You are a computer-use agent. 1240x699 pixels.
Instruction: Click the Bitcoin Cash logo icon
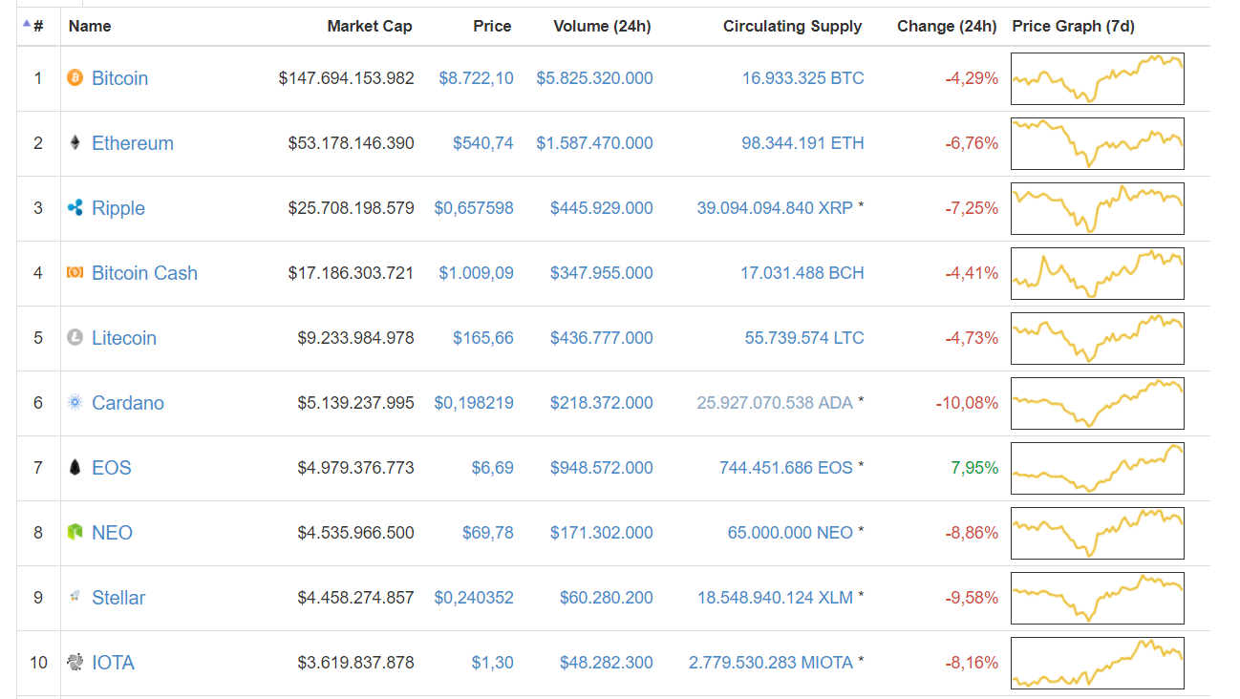pos(75,272)
